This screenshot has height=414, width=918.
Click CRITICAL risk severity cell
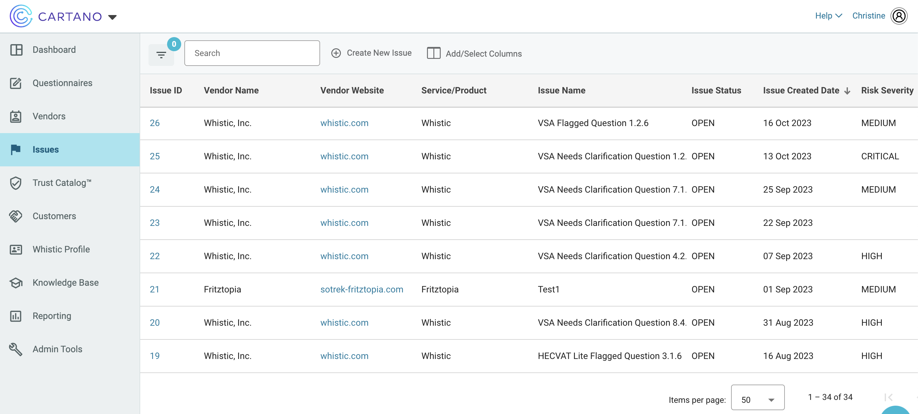880,156
